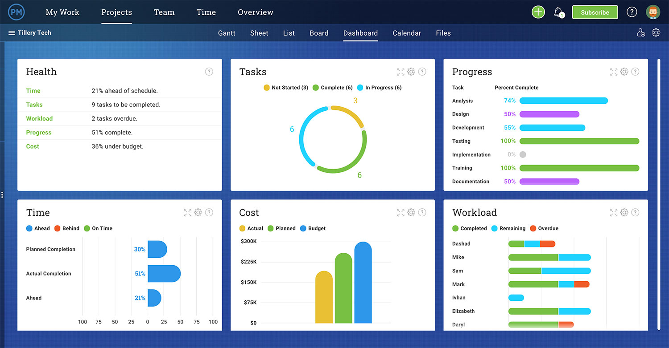Open the share panel next to project settings
Viewport: 669px width, 348px height.
641,32
